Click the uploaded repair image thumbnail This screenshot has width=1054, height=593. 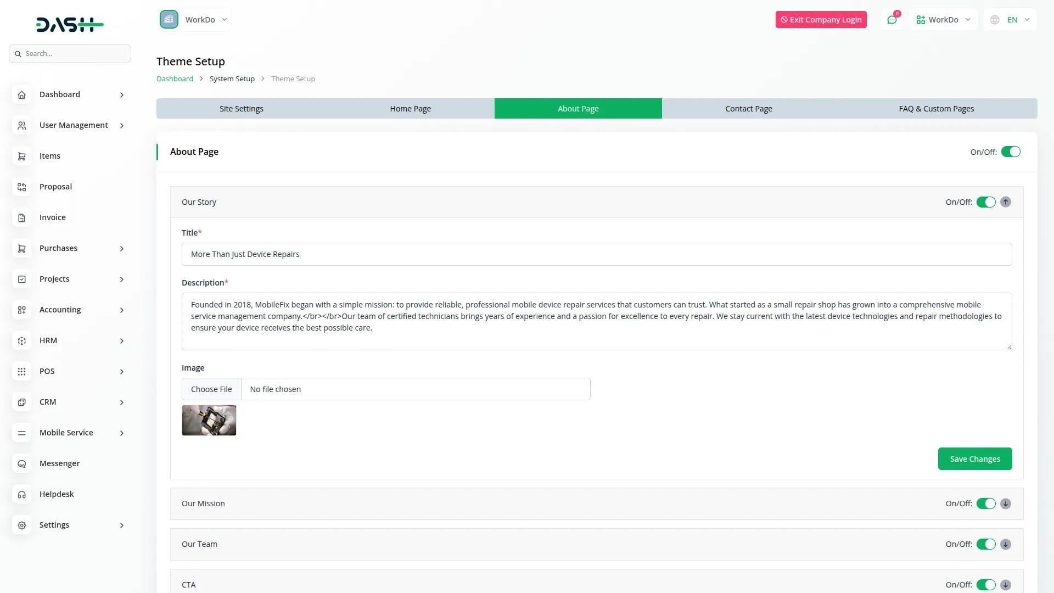pos(209,420)
